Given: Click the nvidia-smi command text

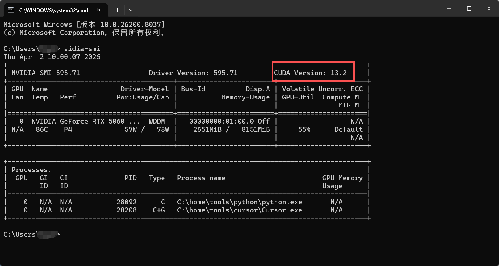Looking at the screenshot, I should coord(80,49).
